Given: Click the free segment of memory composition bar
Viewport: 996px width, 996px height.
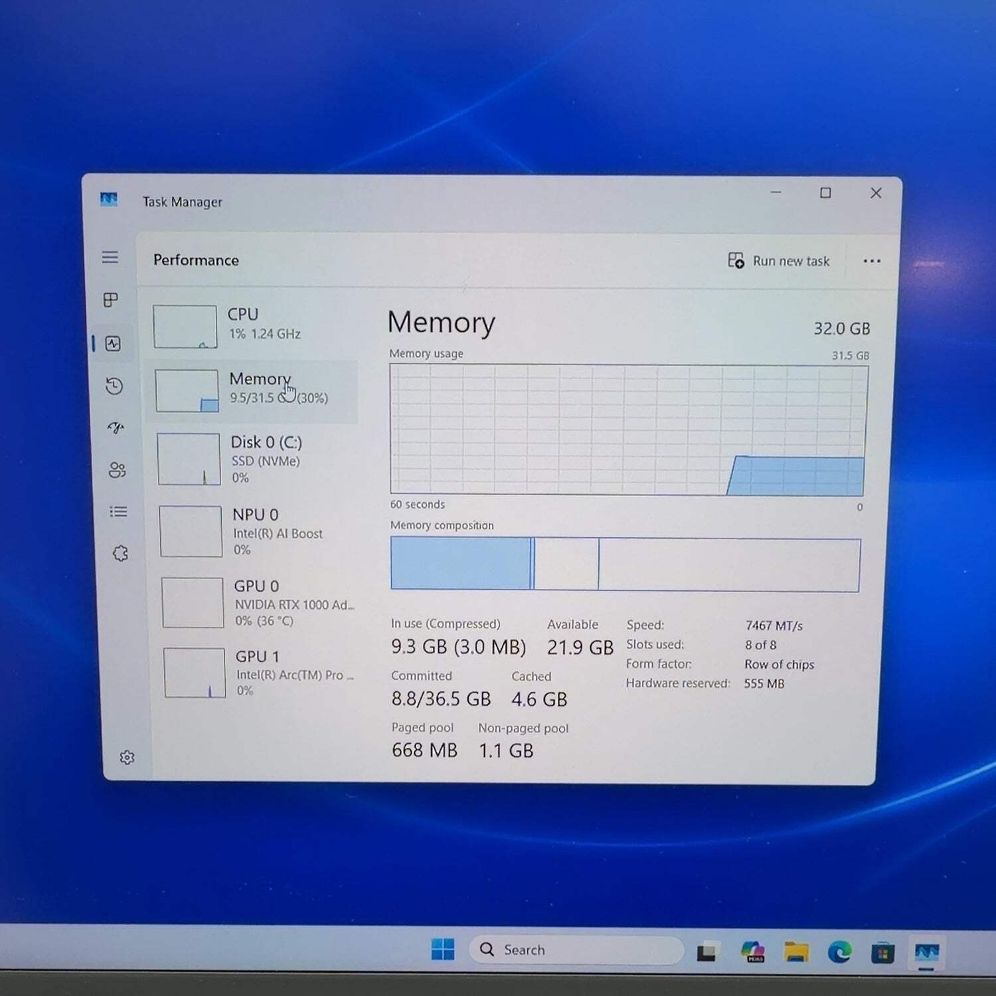Looking at the screenshot, I should 729,565.
